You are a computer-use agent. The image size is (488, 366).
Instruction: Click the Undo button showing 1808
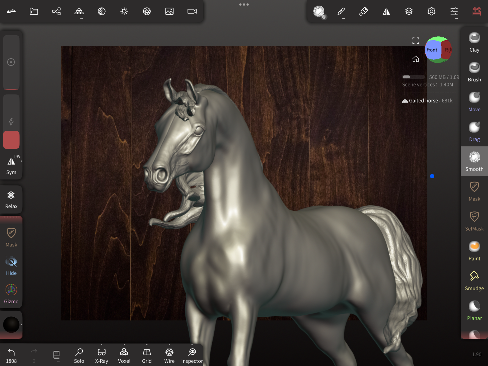(x=11, y=355)
